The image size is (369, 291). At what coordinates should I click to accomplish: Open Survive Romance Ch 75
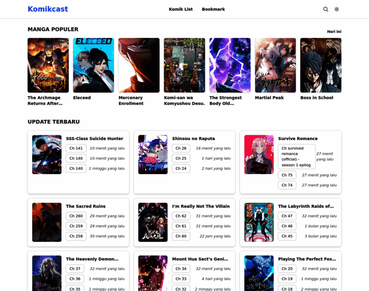click(x=287, y=175)
